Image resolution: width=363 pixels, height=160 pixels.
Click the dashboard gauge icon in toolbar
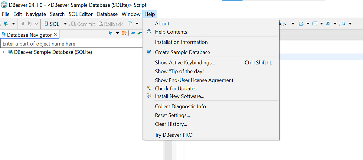[x=301, y=24]
